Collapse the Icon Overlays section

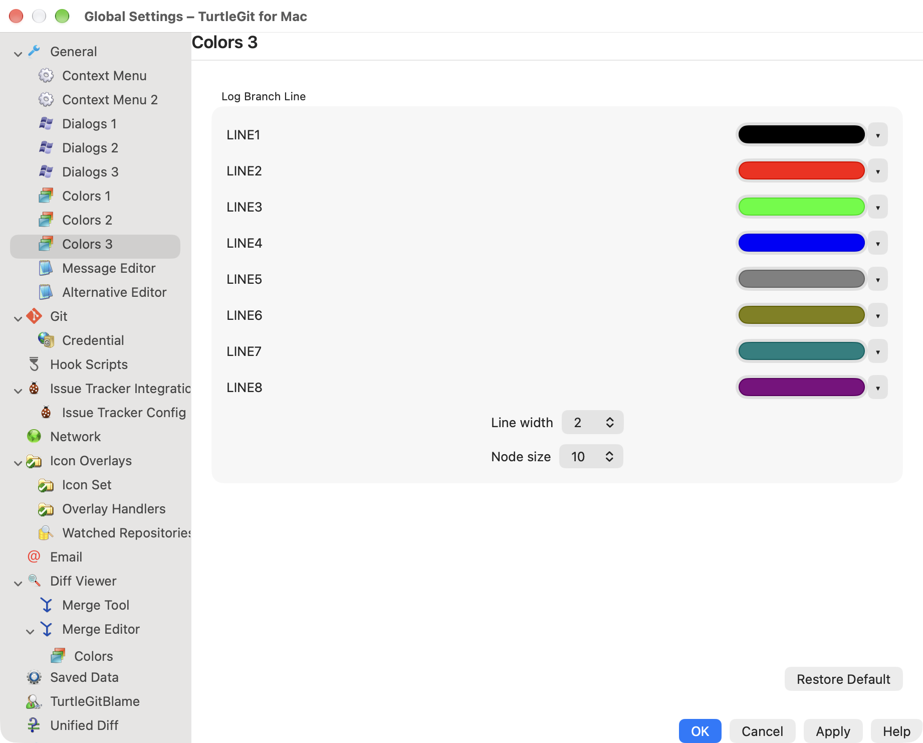tap(18, 462)
